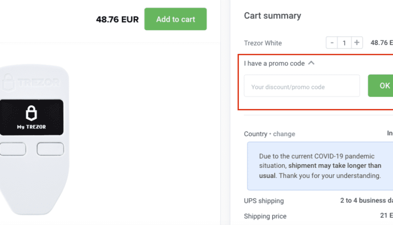Click the lock icon on Trezor screen

coord(31,113)
